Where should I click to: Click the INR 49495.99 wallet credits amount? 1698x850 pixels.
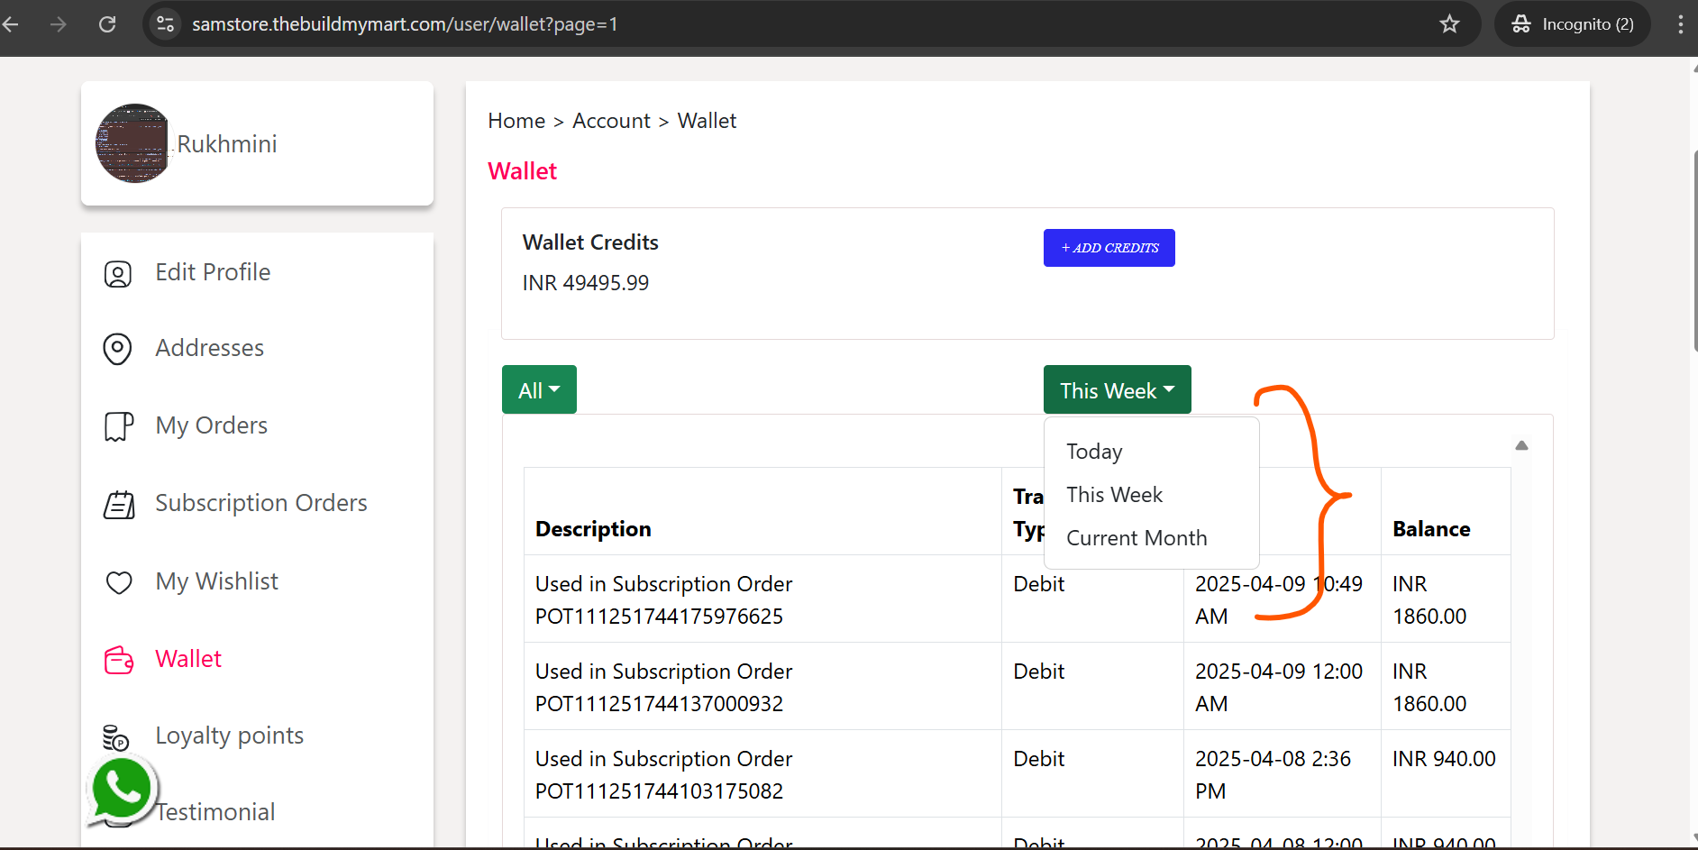(586, 283)
